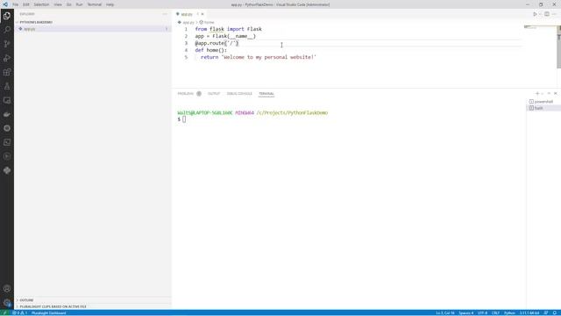Image resolution: width=561 pixels, height=316 pixels.
Task: Select the Terminal panel tab
Action: click(266, 94)
